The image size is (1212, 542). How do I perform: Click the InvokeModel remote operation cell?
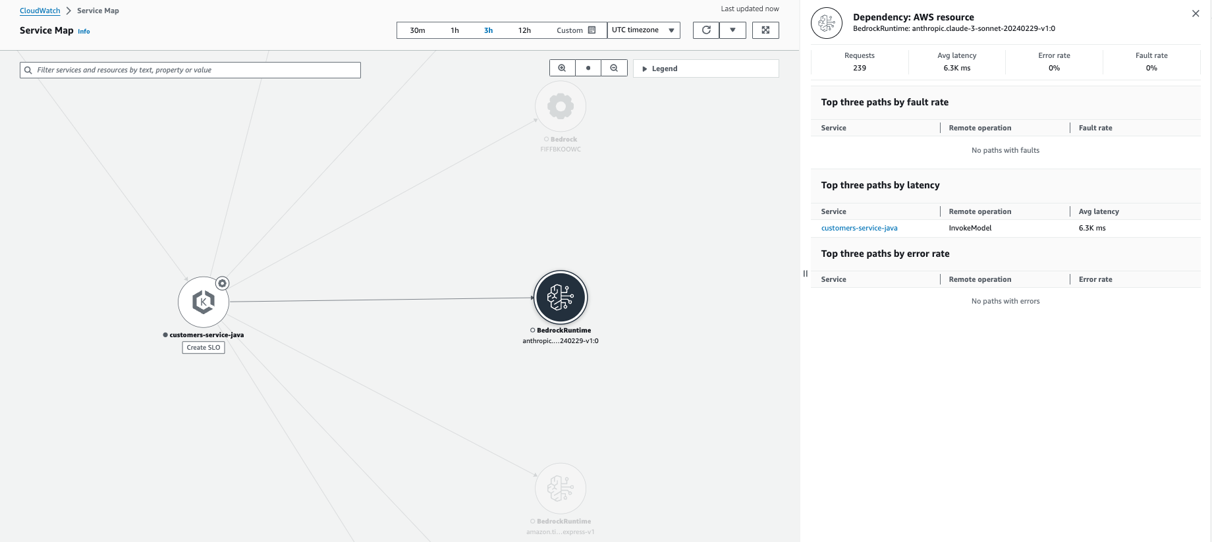(970, 228)
